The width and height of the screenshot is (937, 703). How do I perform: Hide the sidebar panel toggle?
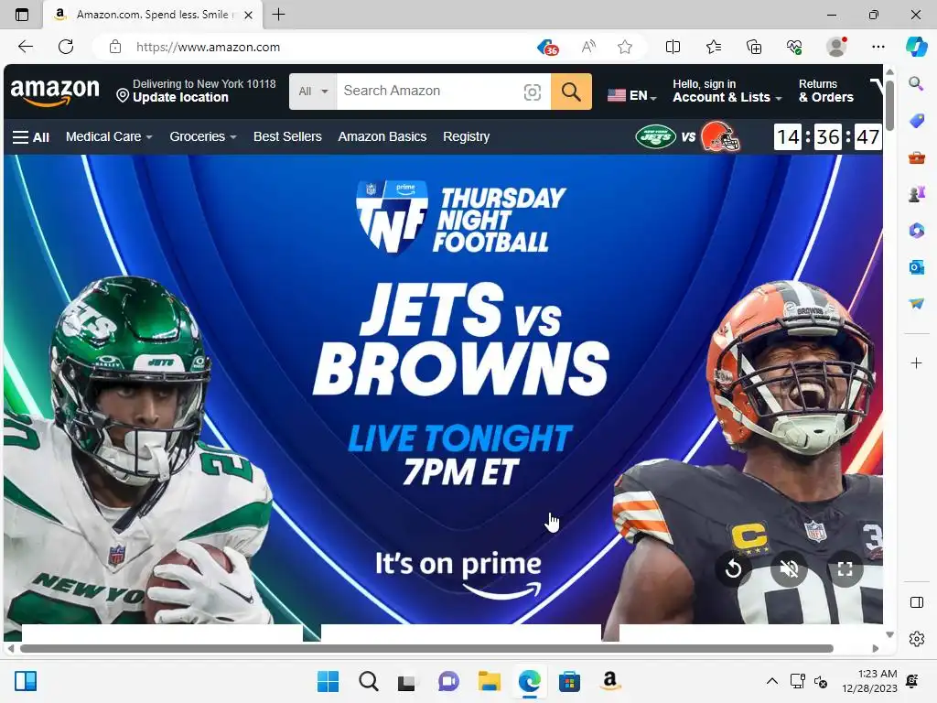pyautogui.click(x=916, y=602)
